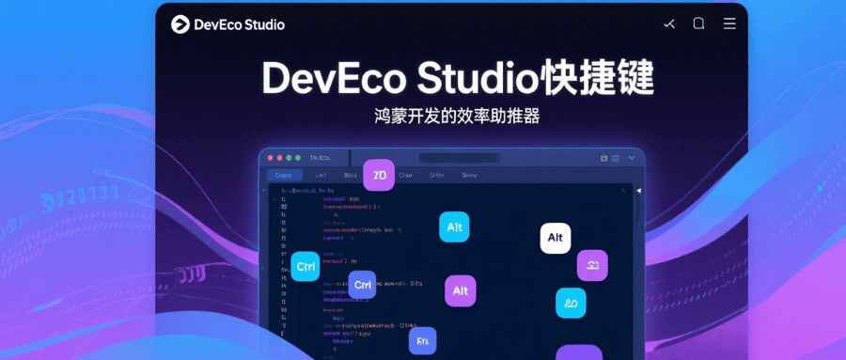Click the cyan badge beside the purple Alt key

[571, 303]
